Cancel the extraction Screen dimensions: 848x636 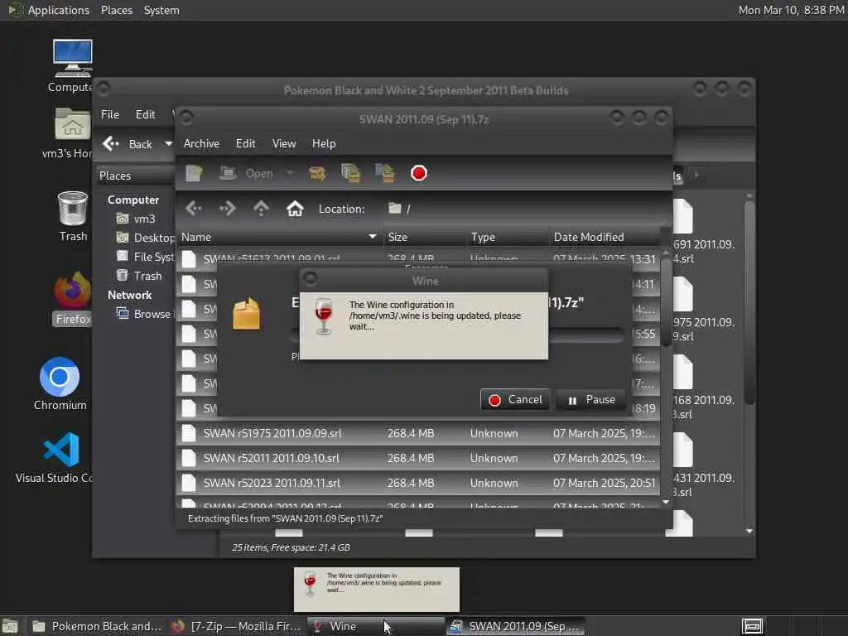point(515,400)
